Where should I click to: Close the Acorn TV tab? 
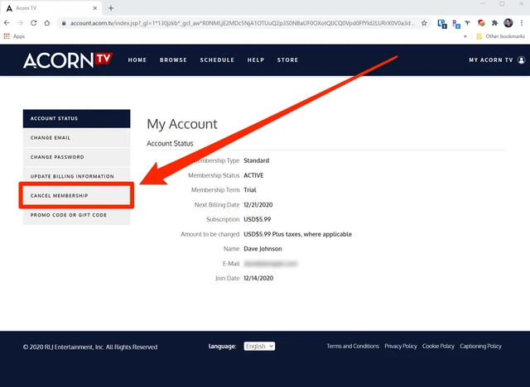pyautogui.click(x=95, y=8)
